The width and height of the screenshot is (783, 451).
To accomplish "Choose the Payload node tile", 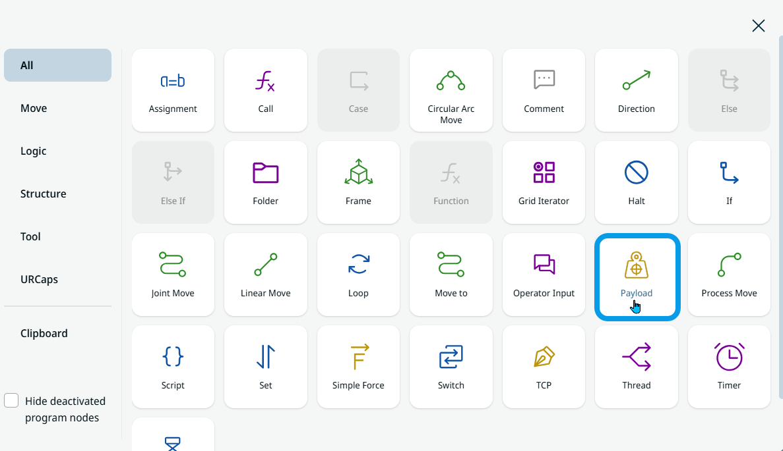I will click(637, 275).
